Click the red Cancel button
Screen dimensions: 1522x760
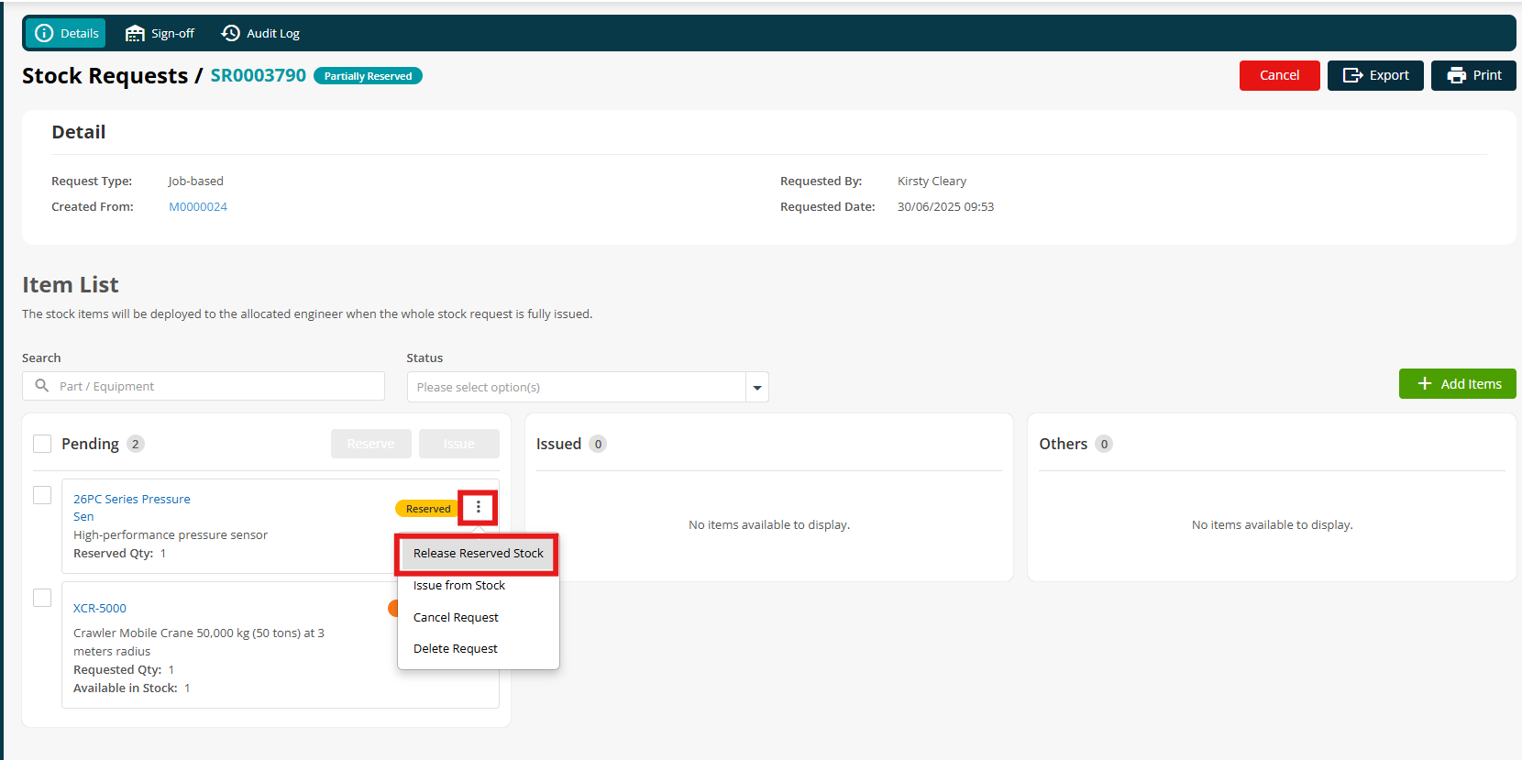(1279, 75)
